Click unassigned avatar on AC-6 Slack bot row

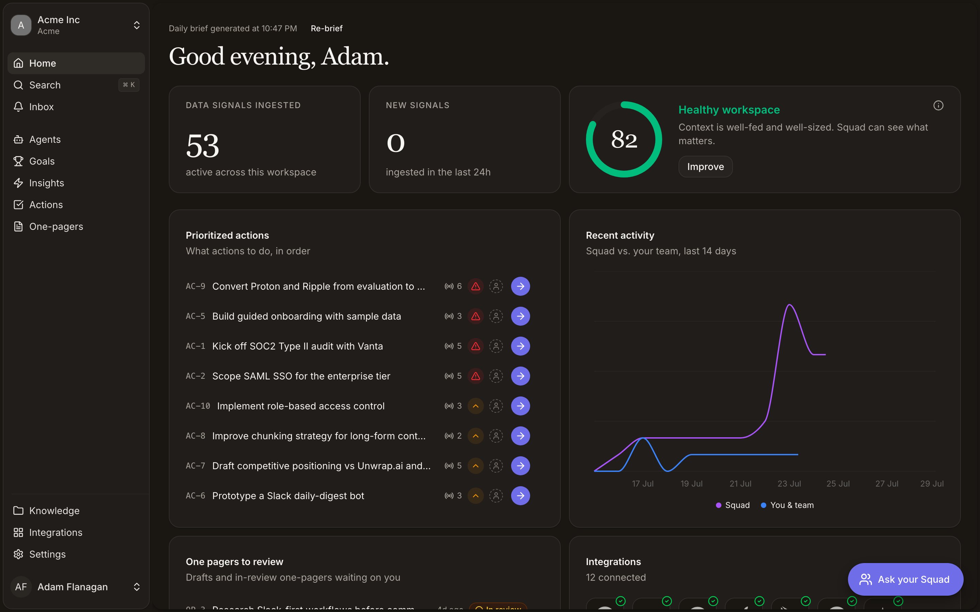(496, 495)
